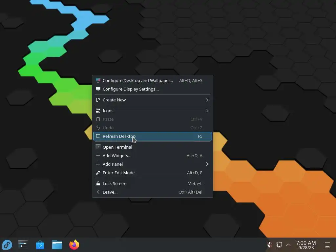Open the network connections tray icon

279,245
